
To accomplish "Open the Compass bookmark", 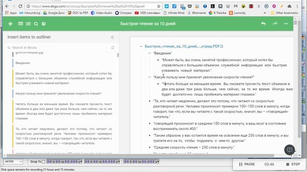I will click(123, 13).
